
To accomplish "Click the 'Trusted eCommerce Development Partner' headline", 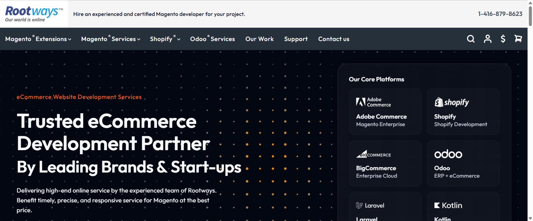I will coord(113,132).
